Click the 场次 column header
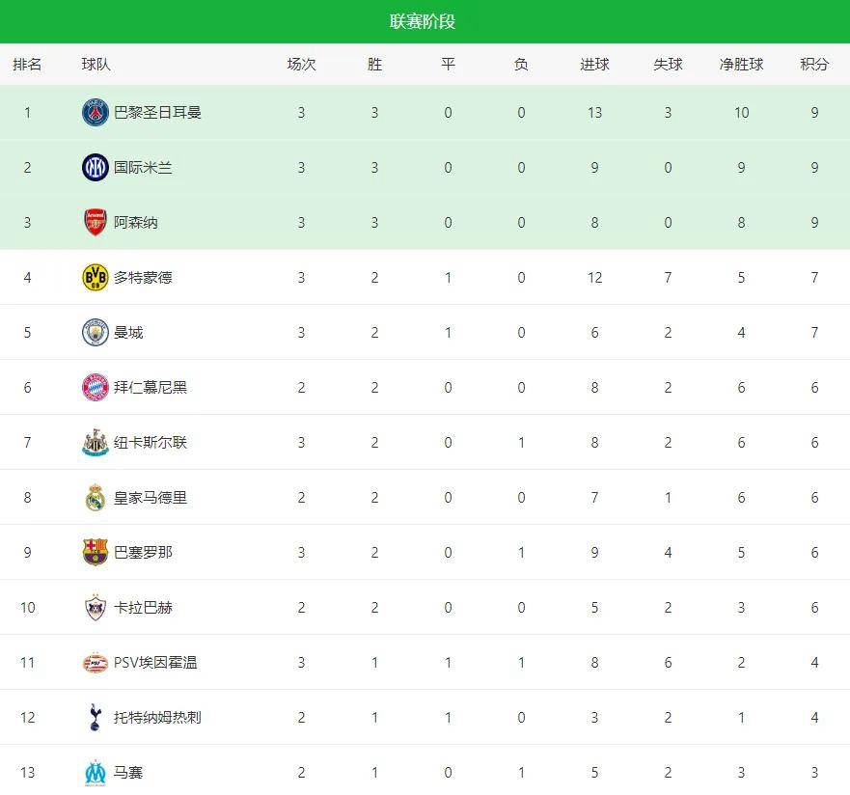850x795 pixels. click(301, 65)
